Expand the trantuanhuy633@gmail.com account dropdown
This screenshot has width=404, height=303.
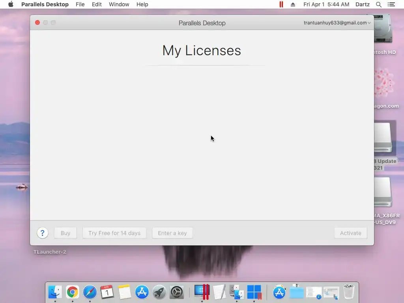(x=337, y=22)
